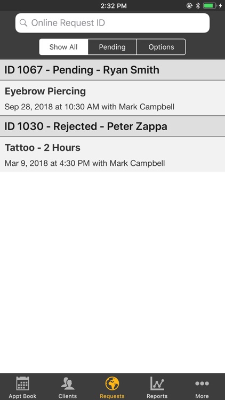Open request ID 1030 Peter Zappa header
This screenshot has width=225, height=400.
coord(112,126)
